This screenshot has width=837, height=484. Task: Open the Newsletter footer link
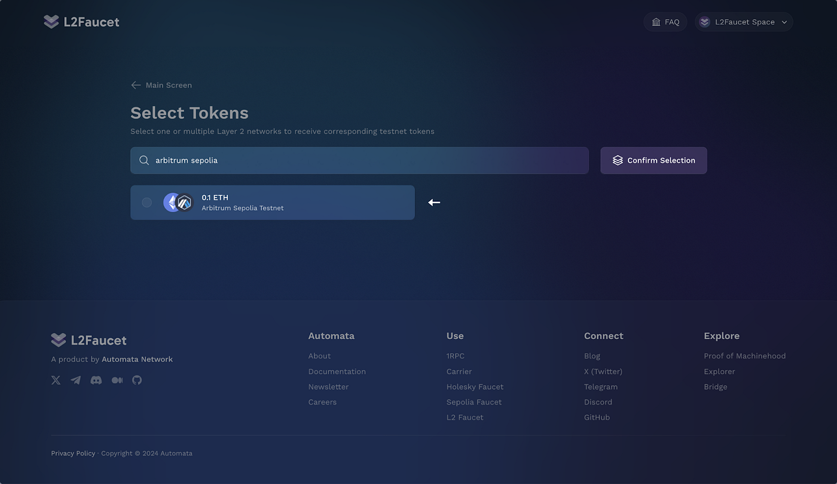tap(328, 387)
